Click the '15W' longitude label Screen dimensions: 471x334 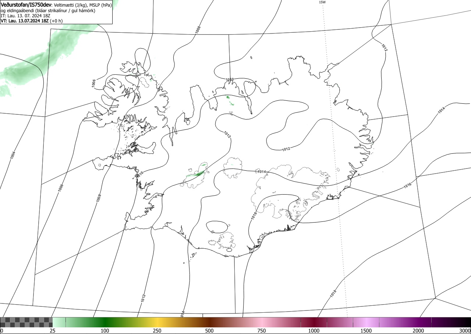[322, 2]
